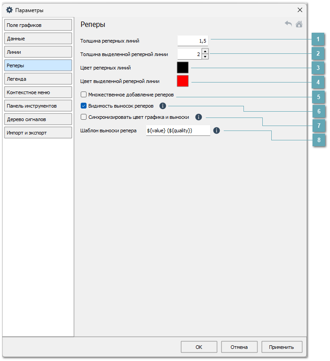Open the Поле графиков settings section
Viewport: 330px width, 361px height.
[38, 25]
